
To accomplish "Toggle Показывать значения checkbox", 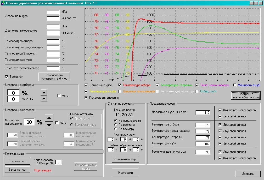I will point(86,98).
